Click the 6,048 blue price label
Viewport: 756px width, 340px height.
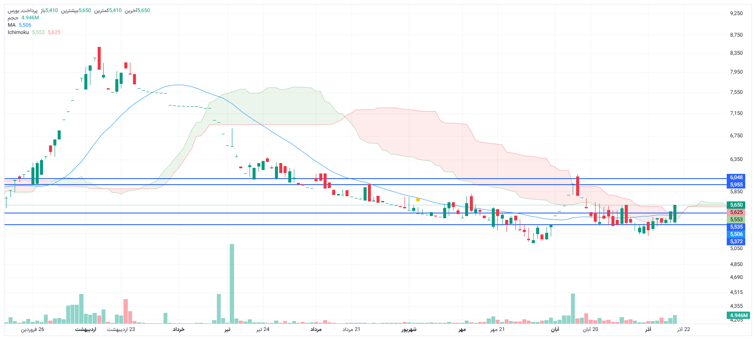tap(736, 177)
